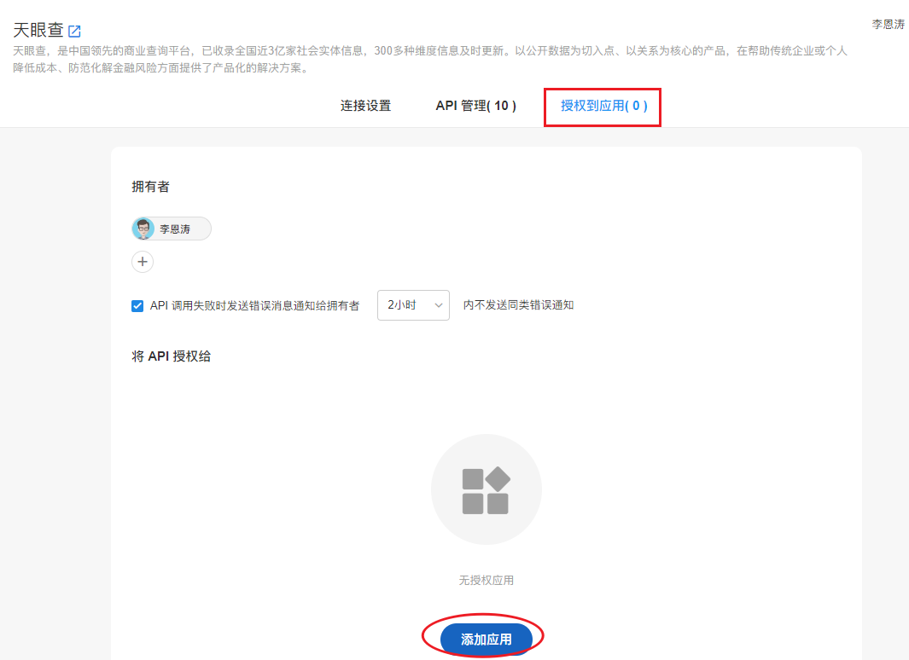
Task: Open the 2小时 interval dropdown
Action: [x=413, y=305]
